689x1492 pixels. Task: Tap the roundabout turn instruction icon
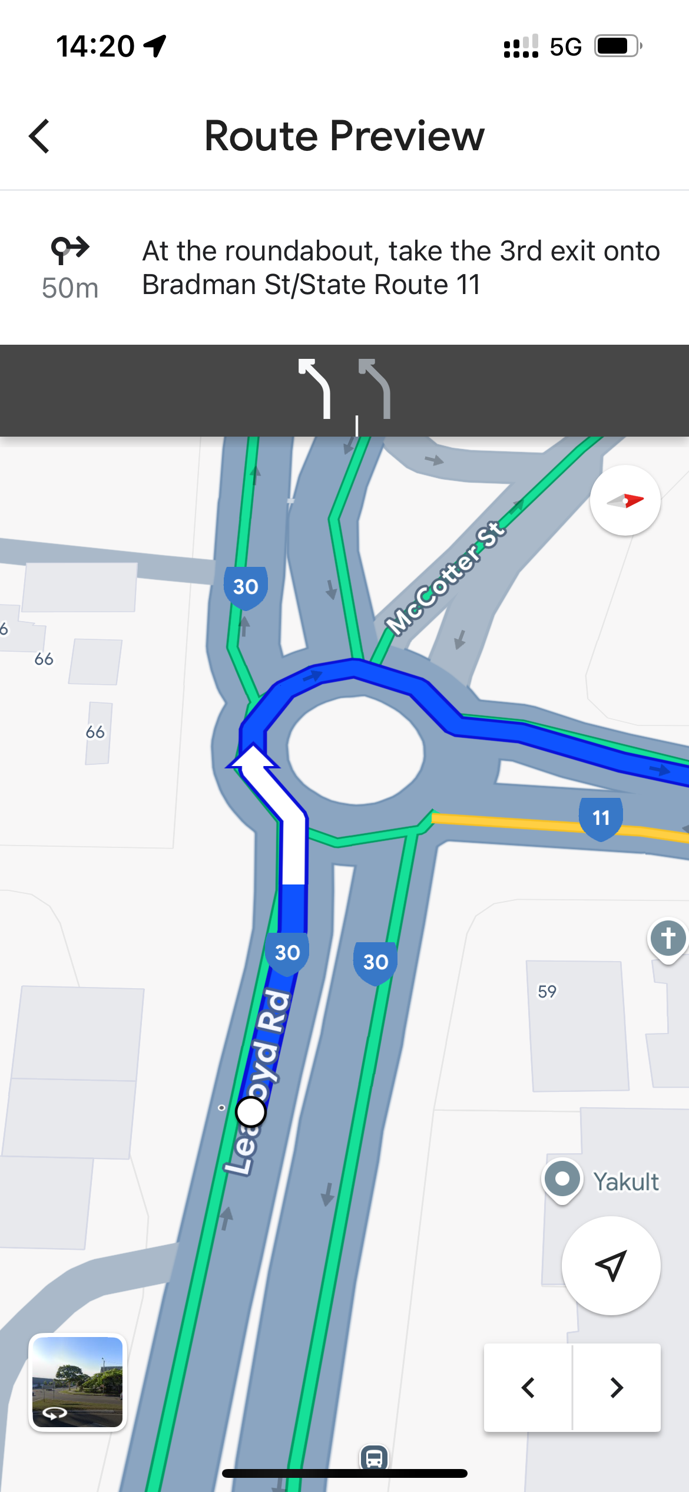(70, 251)
